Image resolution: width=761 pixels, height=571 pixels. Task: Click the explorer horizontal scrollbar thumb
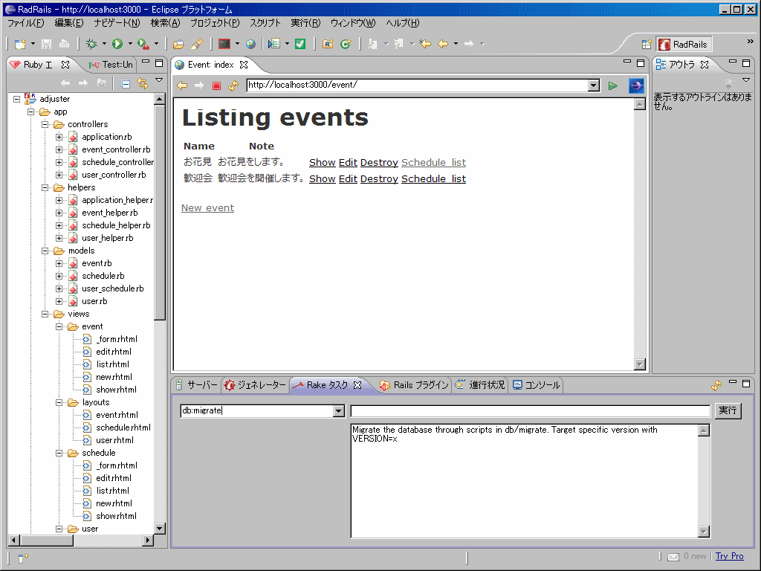point(47,540)
